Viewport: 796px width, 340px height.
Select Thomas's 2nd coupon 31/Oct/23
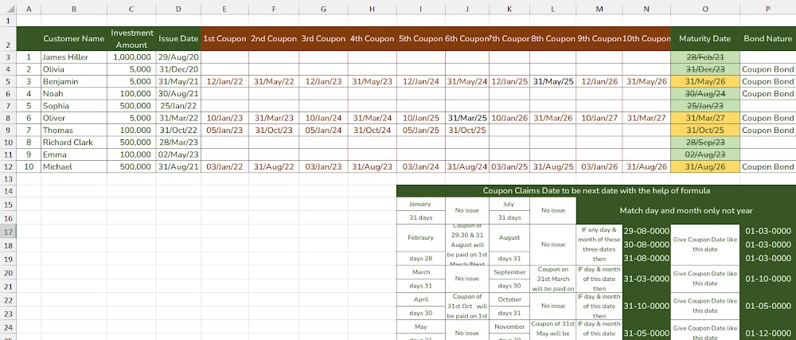274,130
